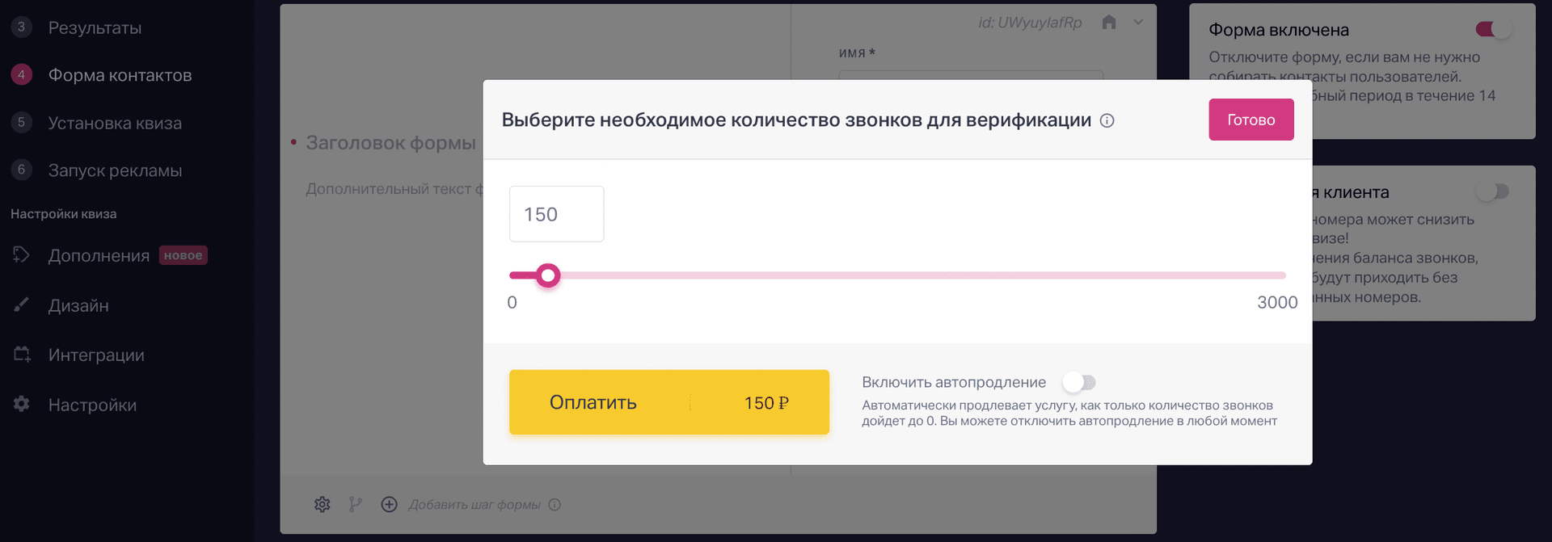Screen dimensions: 1552x542
Task: Click the calls quantity slider handle
Action: pyautogui.click(x=548, y=275)
